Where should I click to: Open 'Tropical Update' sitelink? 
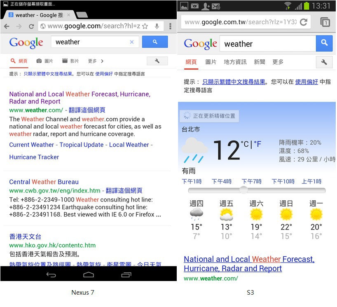coord(82,145)
